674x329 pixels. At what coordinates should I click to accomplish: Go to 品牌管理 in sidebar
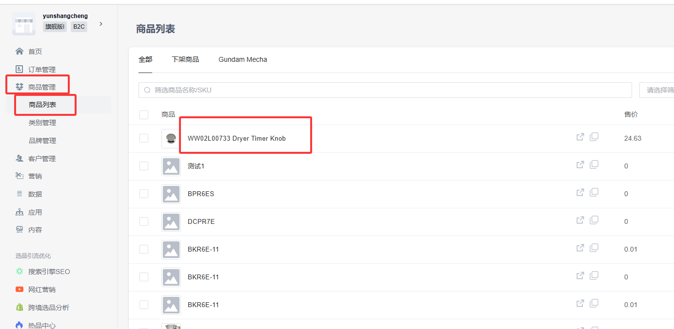pos(42,141)
